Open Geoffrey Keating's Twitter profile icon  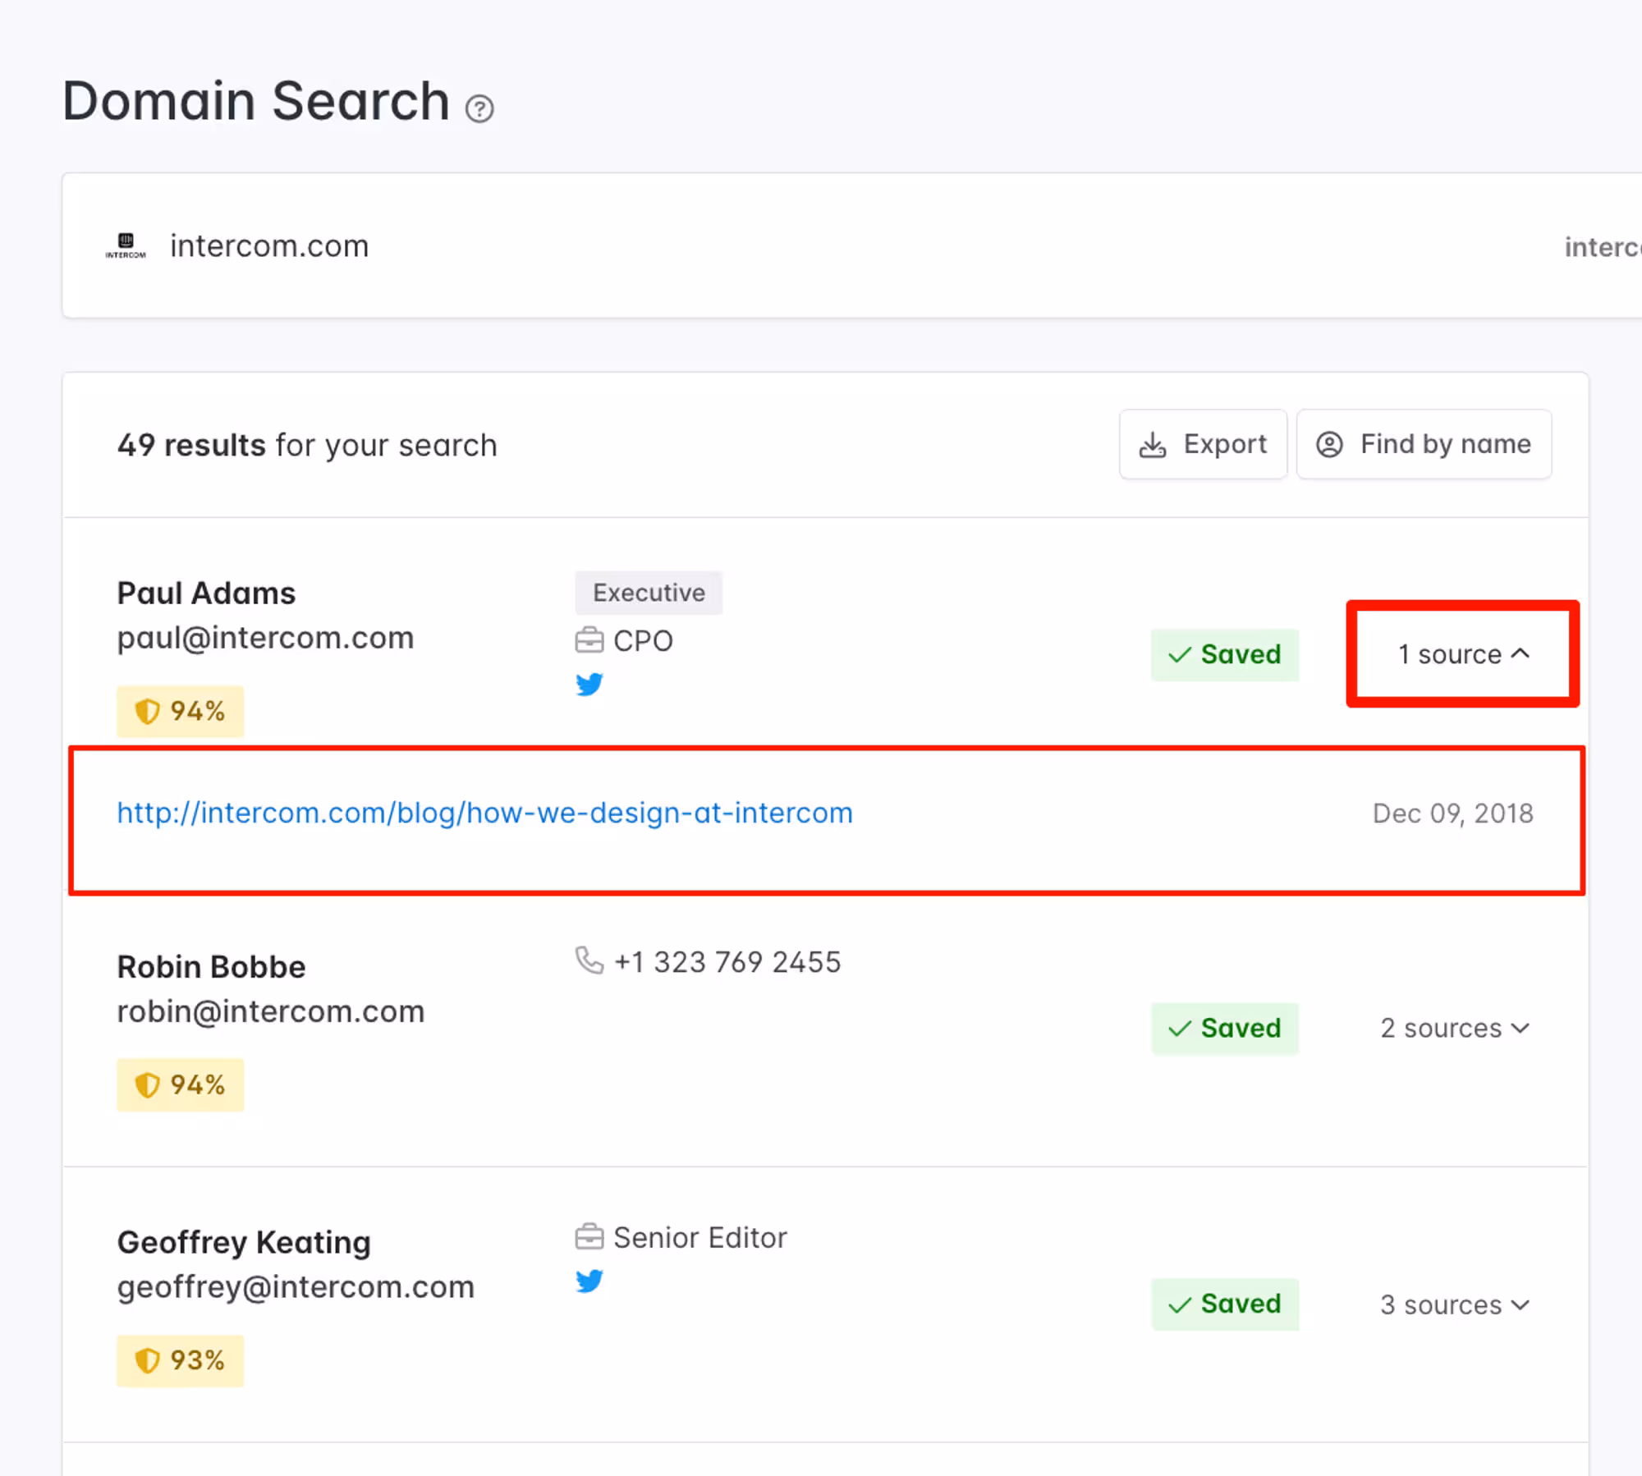tap(589, 1281)
